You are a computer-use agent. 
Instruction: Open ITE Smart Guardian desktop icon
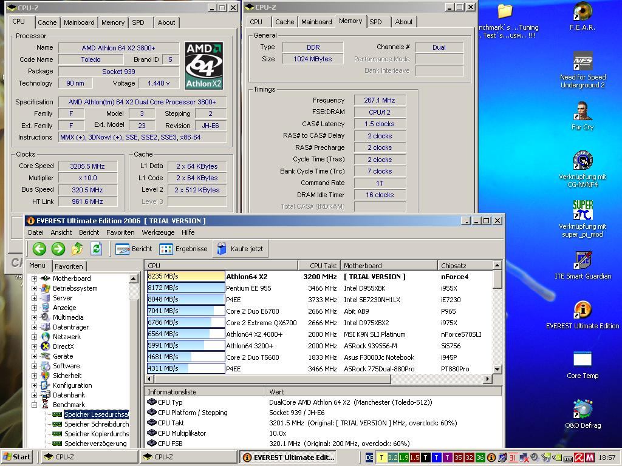[x=583, y=265]
